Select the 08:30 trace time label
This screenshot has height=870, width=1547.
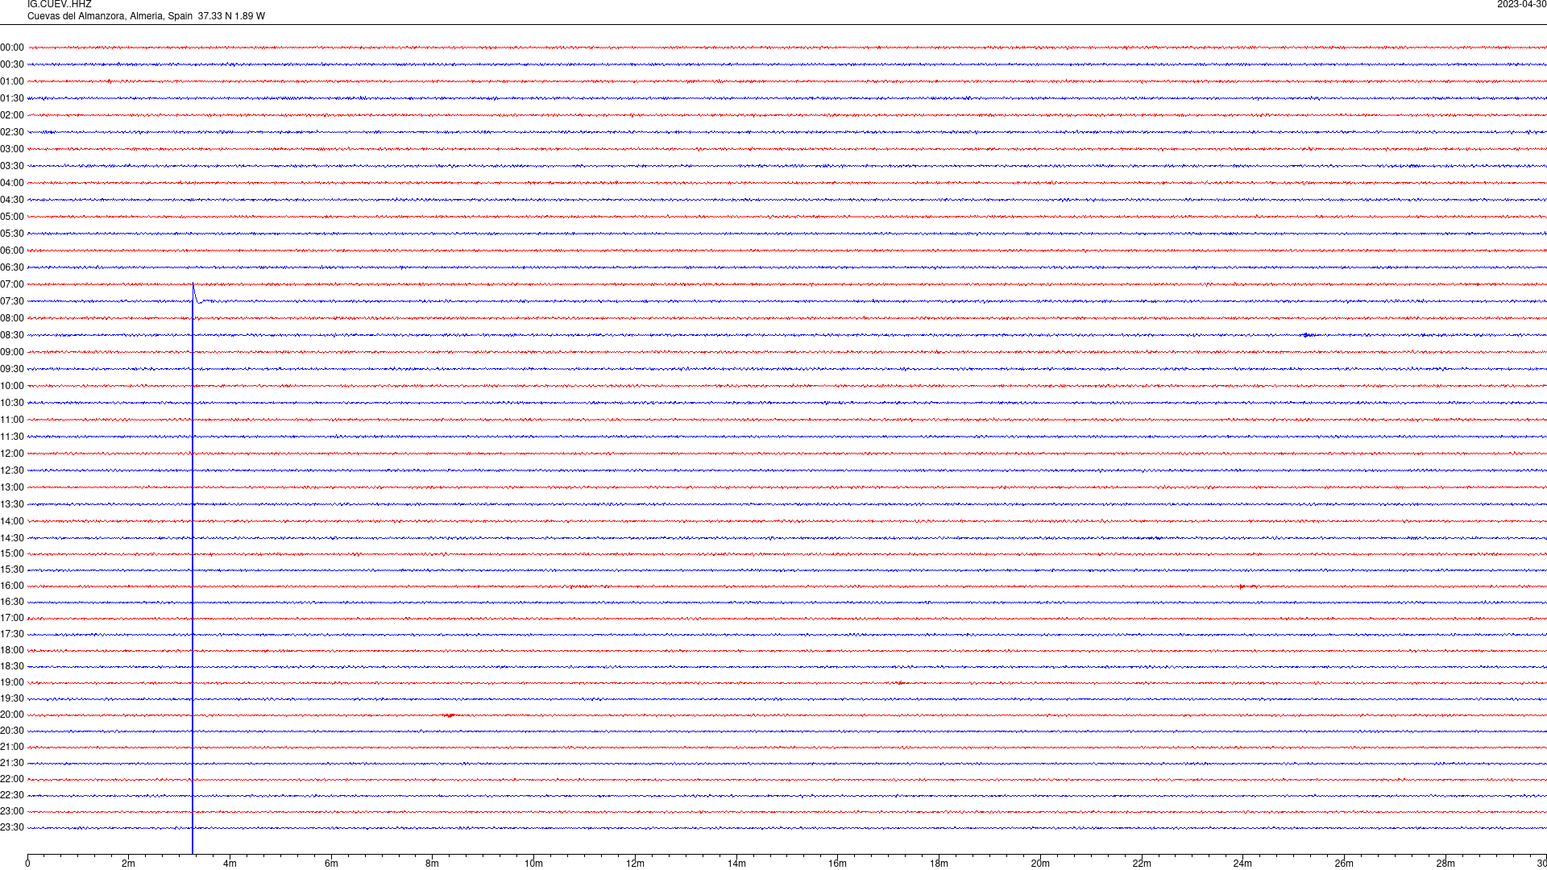[x=12, y=335]
